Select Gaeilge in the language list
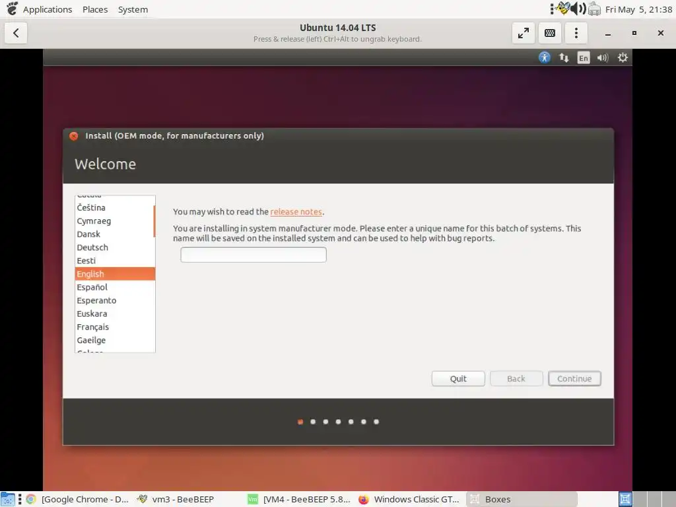Screen dimensions: 676x507 click(114, 340)
